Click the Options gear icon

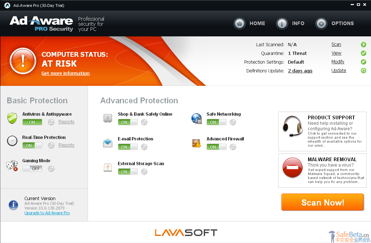tap(321, 23)
